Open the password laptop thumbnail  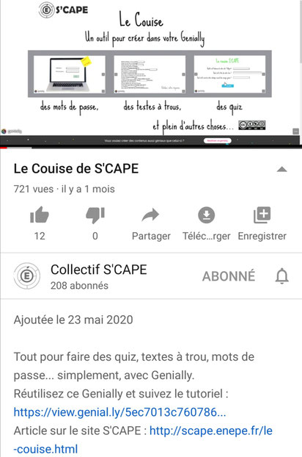tap(70, 74)
